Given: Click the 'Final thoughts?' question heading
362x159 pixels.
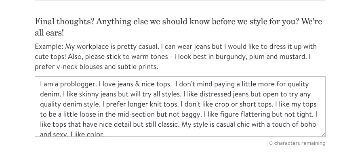Looking at the screenshot, I should tap(179, 27).
